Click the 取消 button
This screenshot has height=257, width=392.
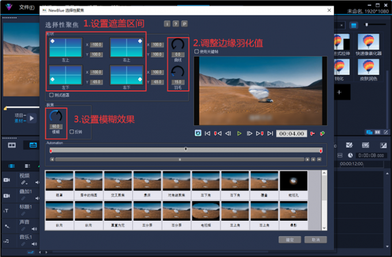coord(315,239)
